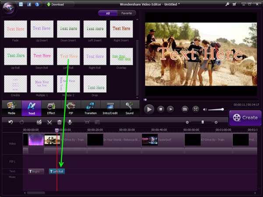Viewport: 263px width, 197px height.
Task: Select the TaylorSwif video clip
Action: point(163,139)
